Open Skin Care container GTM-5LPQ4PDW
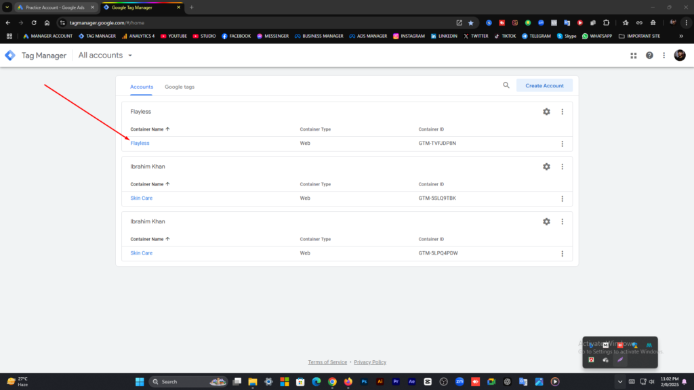The image size is (694, 390). 141,253
